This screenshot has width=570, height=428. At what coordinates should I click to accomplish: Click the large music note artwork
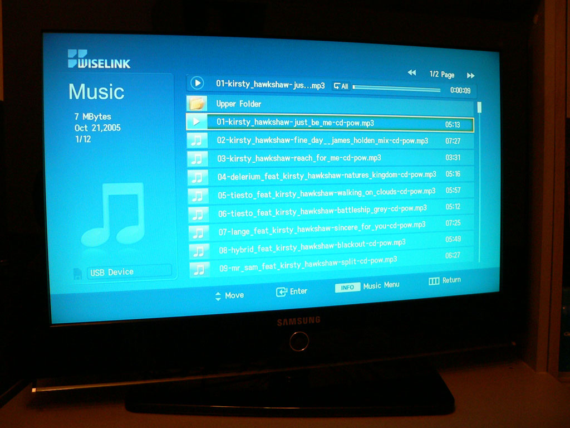click(114, 215)
